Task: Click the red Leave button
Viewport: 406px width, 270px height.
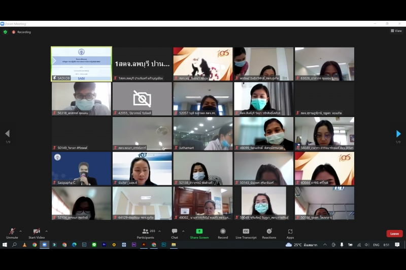Action: click(x=394, y=234)
